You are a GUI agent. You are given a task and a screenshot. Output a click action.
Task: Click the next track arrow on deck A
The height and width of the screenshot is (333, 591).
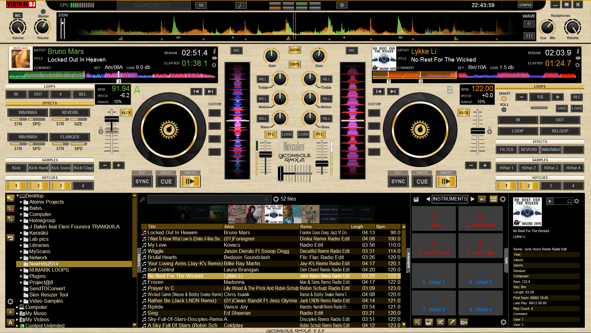[x=210, y=91]
